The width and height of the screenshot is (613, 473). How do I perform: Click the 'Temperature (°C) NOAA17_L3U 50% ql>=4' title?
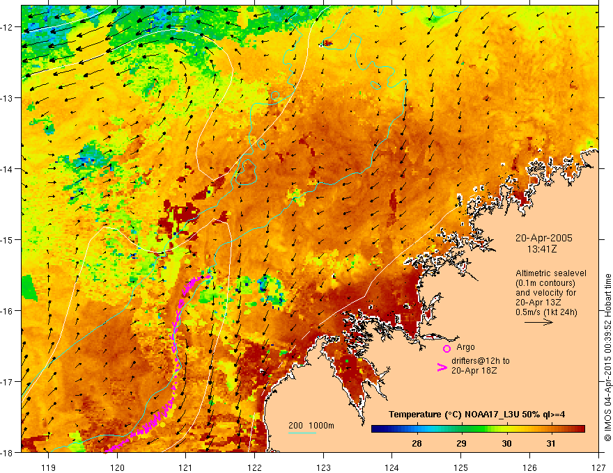tap(476, 415)
